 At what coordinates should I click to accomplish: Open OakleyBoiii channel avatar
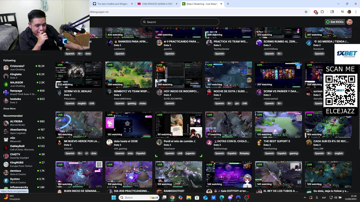point(6,148)
